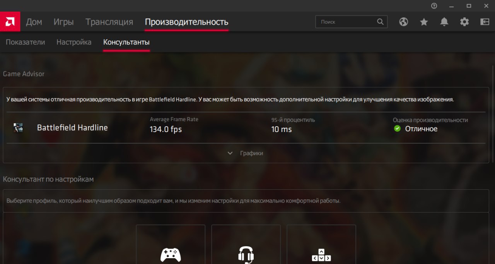Viewport: 495px width, 264px height.
Task: Open the help question mark icon
Action: (x=434, y=6)
